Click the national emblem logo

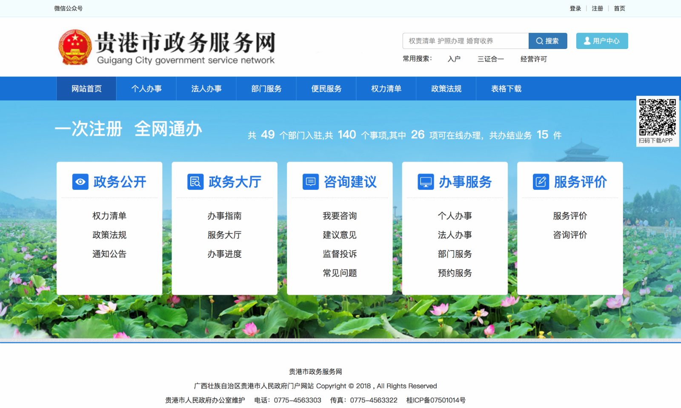75,47
